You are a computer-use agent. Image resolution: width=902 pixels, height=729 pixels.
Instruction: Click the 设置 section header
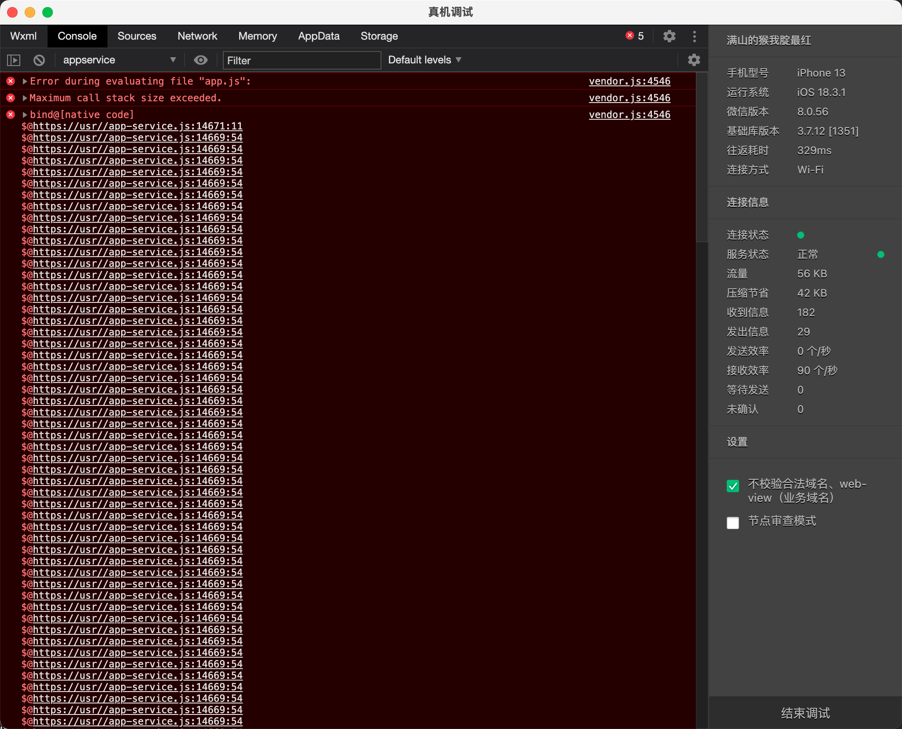(737, 442)
